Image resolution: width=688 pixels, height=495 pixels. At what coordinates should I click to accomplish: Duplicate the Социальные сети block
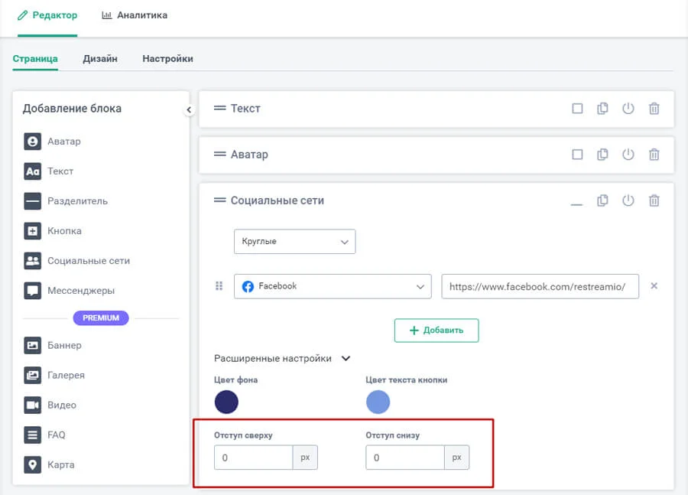(x=602, y=200)
